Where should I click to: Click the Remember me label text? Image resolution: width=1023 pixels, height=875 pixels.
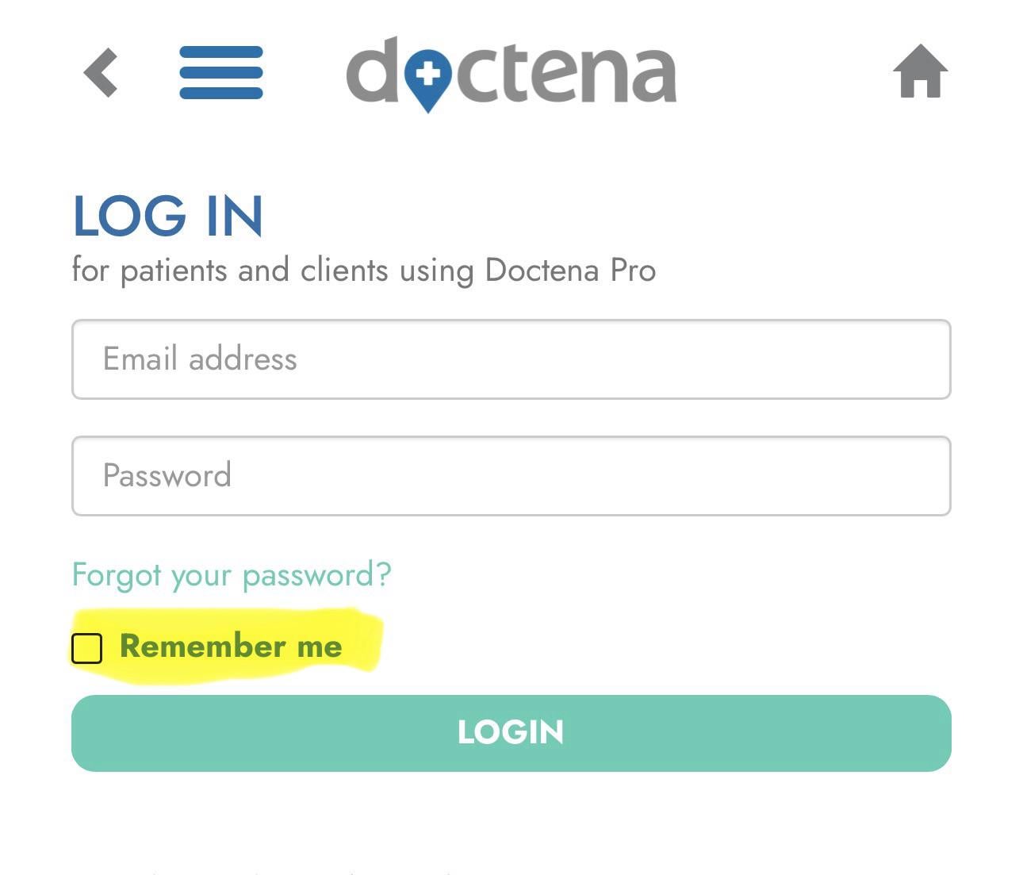click(x=231, y=646)
